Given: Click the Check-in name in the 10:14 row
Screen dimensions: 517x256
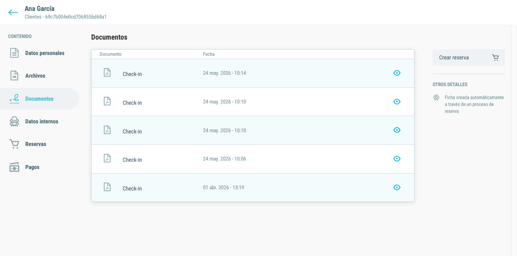Looking at the screenshot, I should pyautogui.click(x=132, y=74).
